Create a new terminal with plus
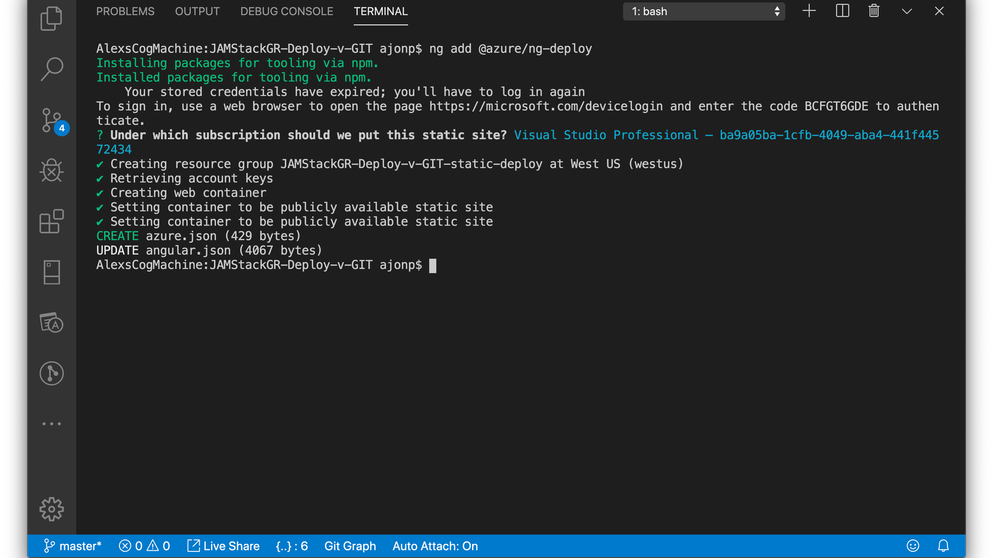This screenshot has height=558, width=993. (809, 11)
